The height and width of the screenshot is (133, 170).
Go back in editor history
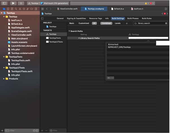click(x=47, y=9)
